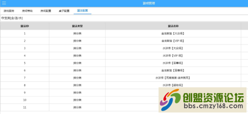Select algorithm ID 8 cell
Viewport: 248px width, 114px height.
(x=25, y=85)
